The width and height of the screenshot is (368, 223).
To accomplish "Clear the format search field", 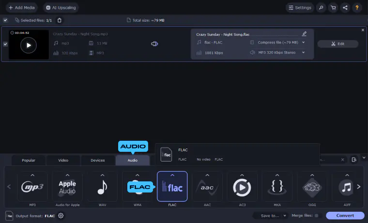I will pyautogui.click(x=343, y=160).
